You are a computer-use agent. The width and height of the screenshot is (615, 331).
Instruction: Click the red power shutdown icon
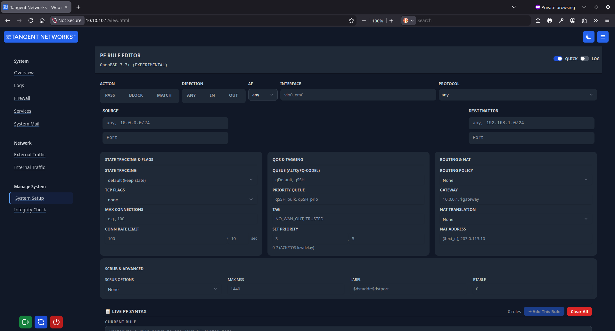tap(56, 322)
